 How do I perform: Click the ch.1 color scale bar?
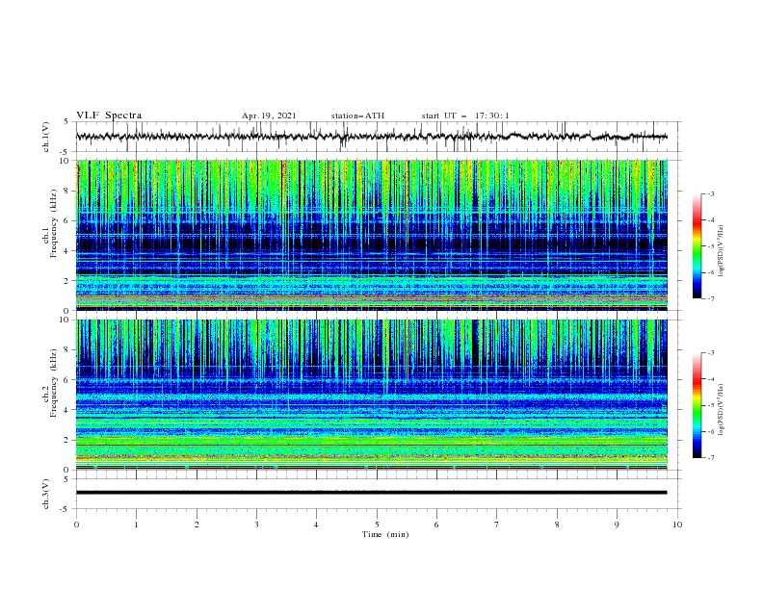click(697, 246)
